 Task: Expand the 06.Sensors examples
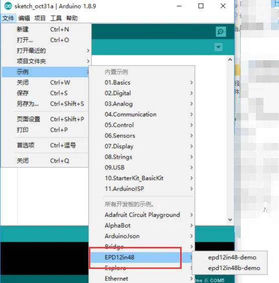tap(142, 135)
